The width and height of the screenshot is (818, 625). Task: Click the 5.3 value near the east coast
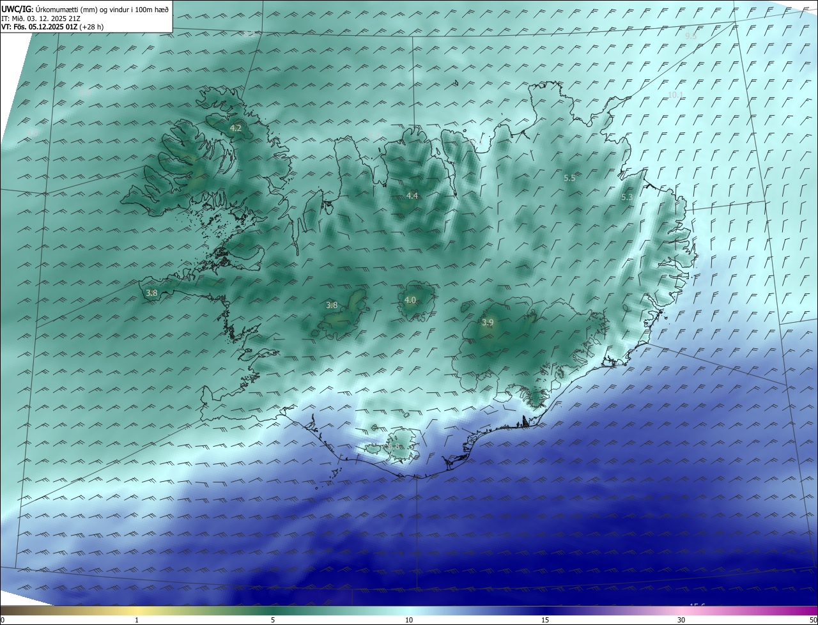627,197
